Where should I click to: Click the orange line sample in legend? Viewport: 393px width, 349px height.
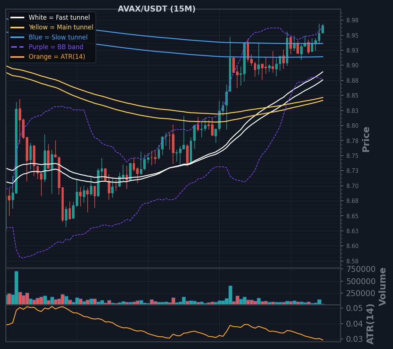tap(17, 57)
